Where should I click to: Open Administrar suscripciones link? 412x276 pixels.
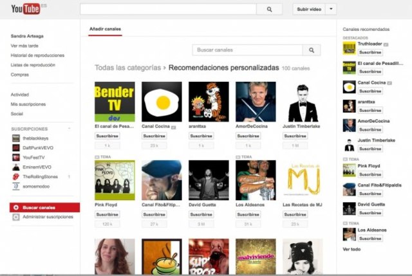pyautogui.click(x=48, y=217)
